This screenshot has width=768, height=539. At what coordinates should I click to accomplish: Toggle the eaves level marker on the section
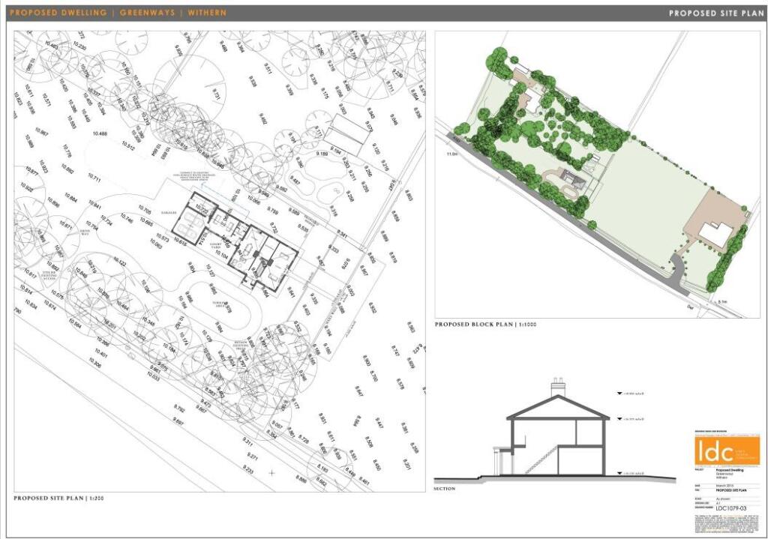619,418
